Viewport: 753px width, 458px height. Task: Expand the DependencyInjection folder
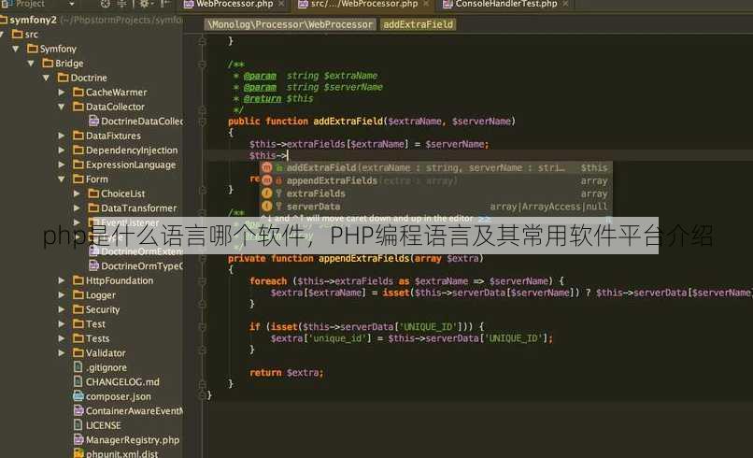coord(62,150)
